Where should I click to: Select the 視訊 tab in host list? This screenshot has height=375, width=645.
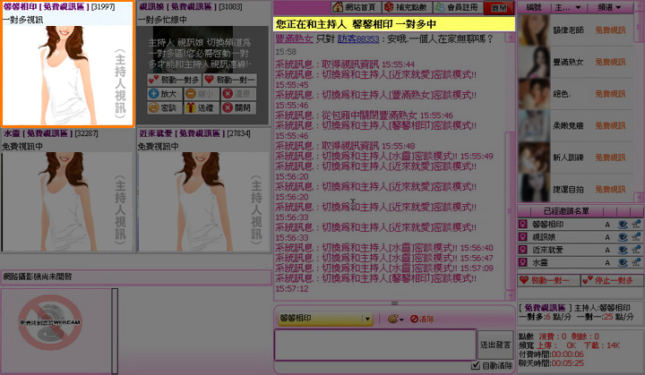[x=532, y=7]
